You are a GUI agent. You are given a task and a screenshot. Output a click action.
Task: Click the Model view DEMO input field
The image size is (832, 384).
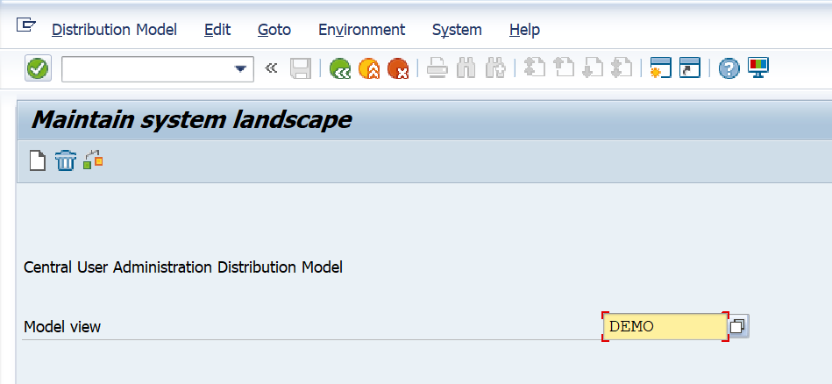[665, 326]
